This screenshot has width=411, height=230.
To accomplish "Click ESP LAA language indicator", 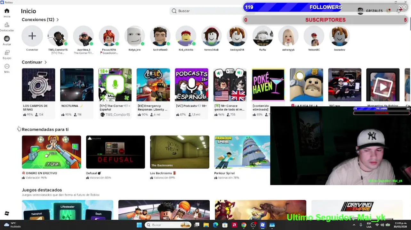I will (x=369, y=225).
